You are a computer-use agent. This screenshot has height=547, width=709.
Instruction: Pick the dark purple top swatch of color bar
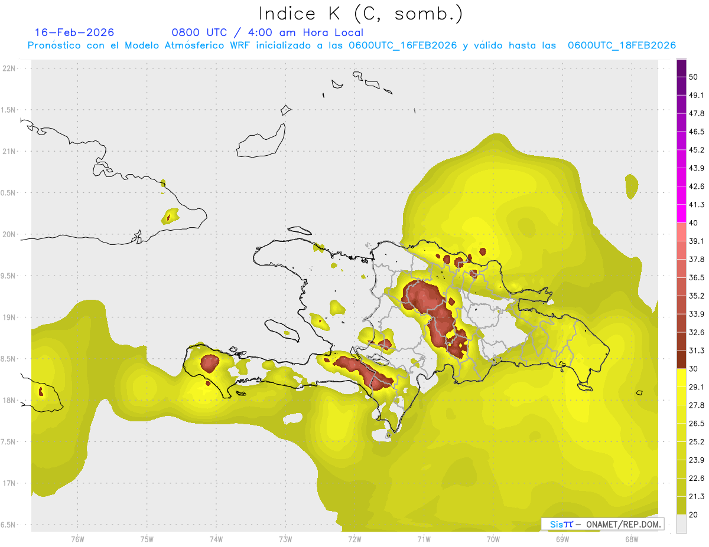tap(681, 68)
